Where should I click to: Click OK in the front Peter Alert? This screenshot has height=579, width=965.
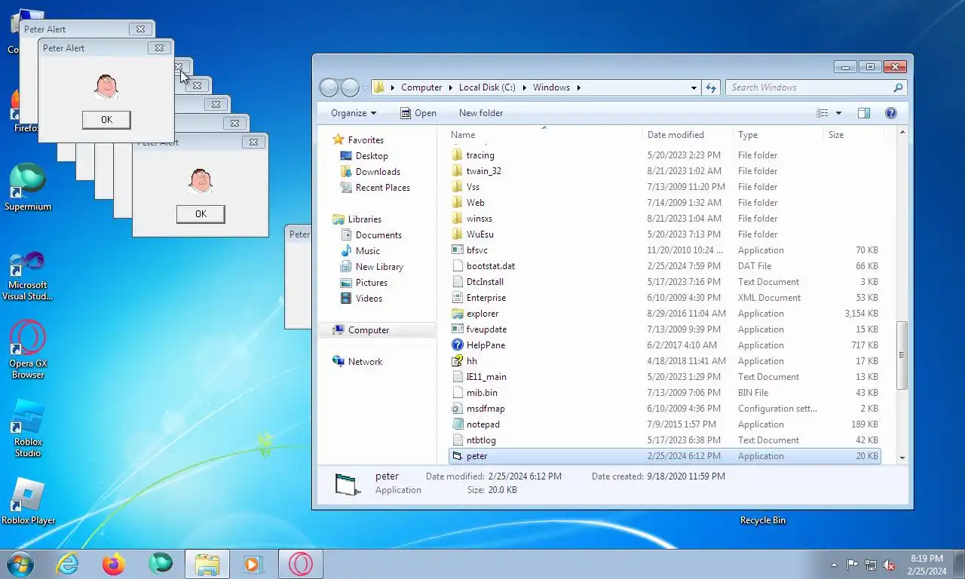click(x=106, y=120)
